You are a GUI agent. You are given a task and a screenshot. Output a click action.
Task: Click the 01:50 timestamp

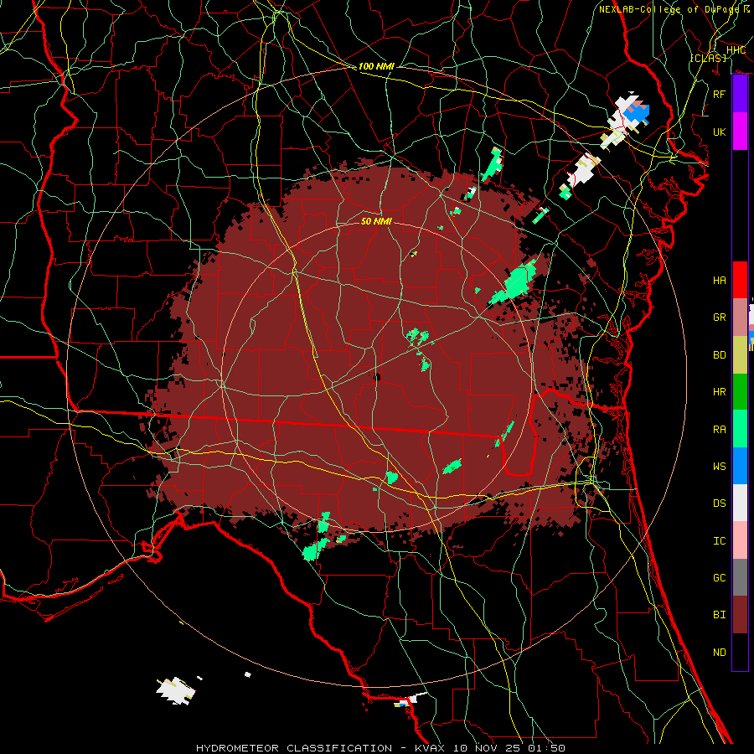coord(546,748)
